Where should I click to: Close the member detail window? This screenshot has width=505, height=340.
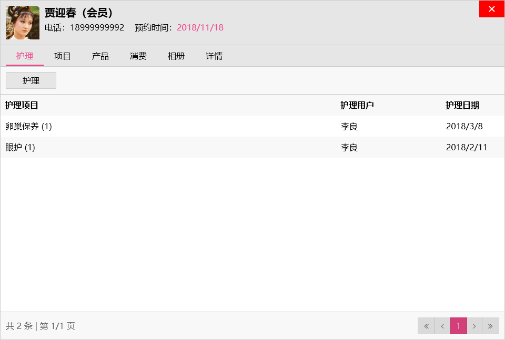(x=492, y=9)
